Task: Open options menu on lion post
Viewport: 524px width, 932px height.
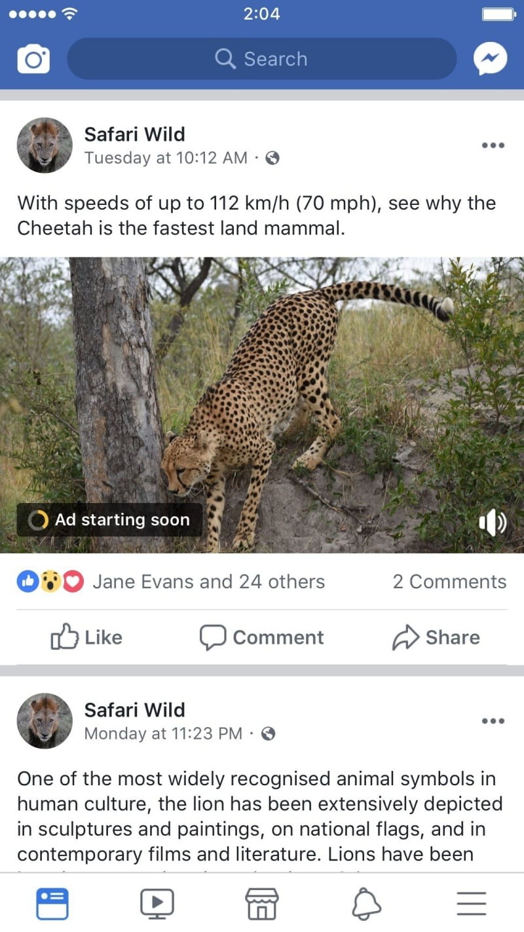Action: click(493, 721)
